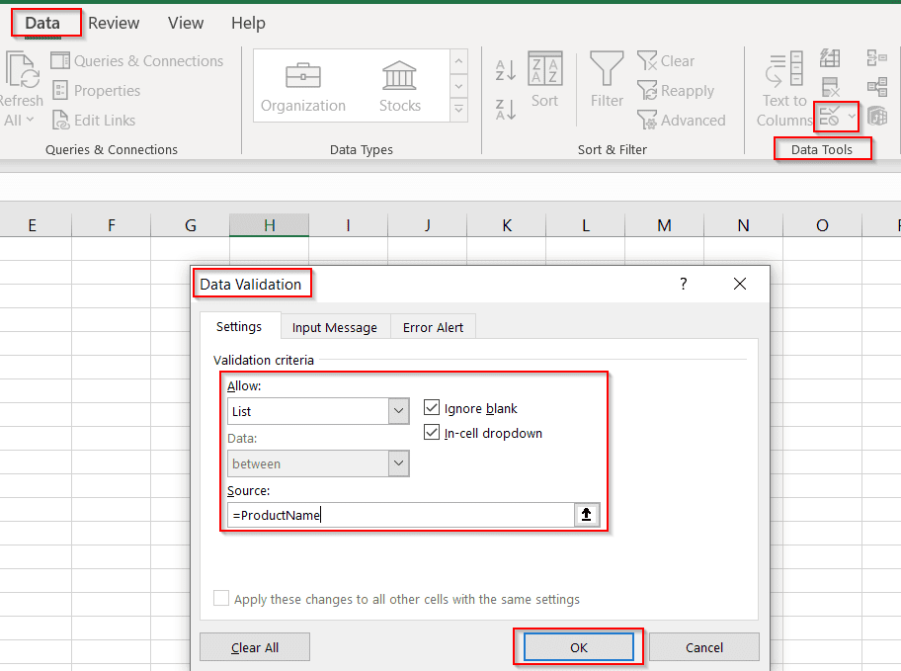
Task: Click OK in Data Validation dialog
Action: click(579, 647)
